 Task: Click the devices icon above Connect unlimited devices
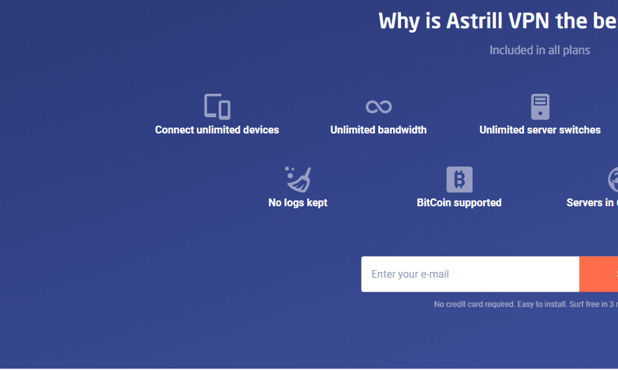217,106
